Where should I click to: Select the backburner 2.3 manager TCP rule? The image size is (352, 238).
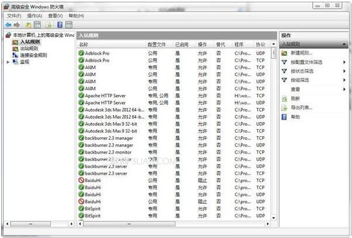[173, 138]
